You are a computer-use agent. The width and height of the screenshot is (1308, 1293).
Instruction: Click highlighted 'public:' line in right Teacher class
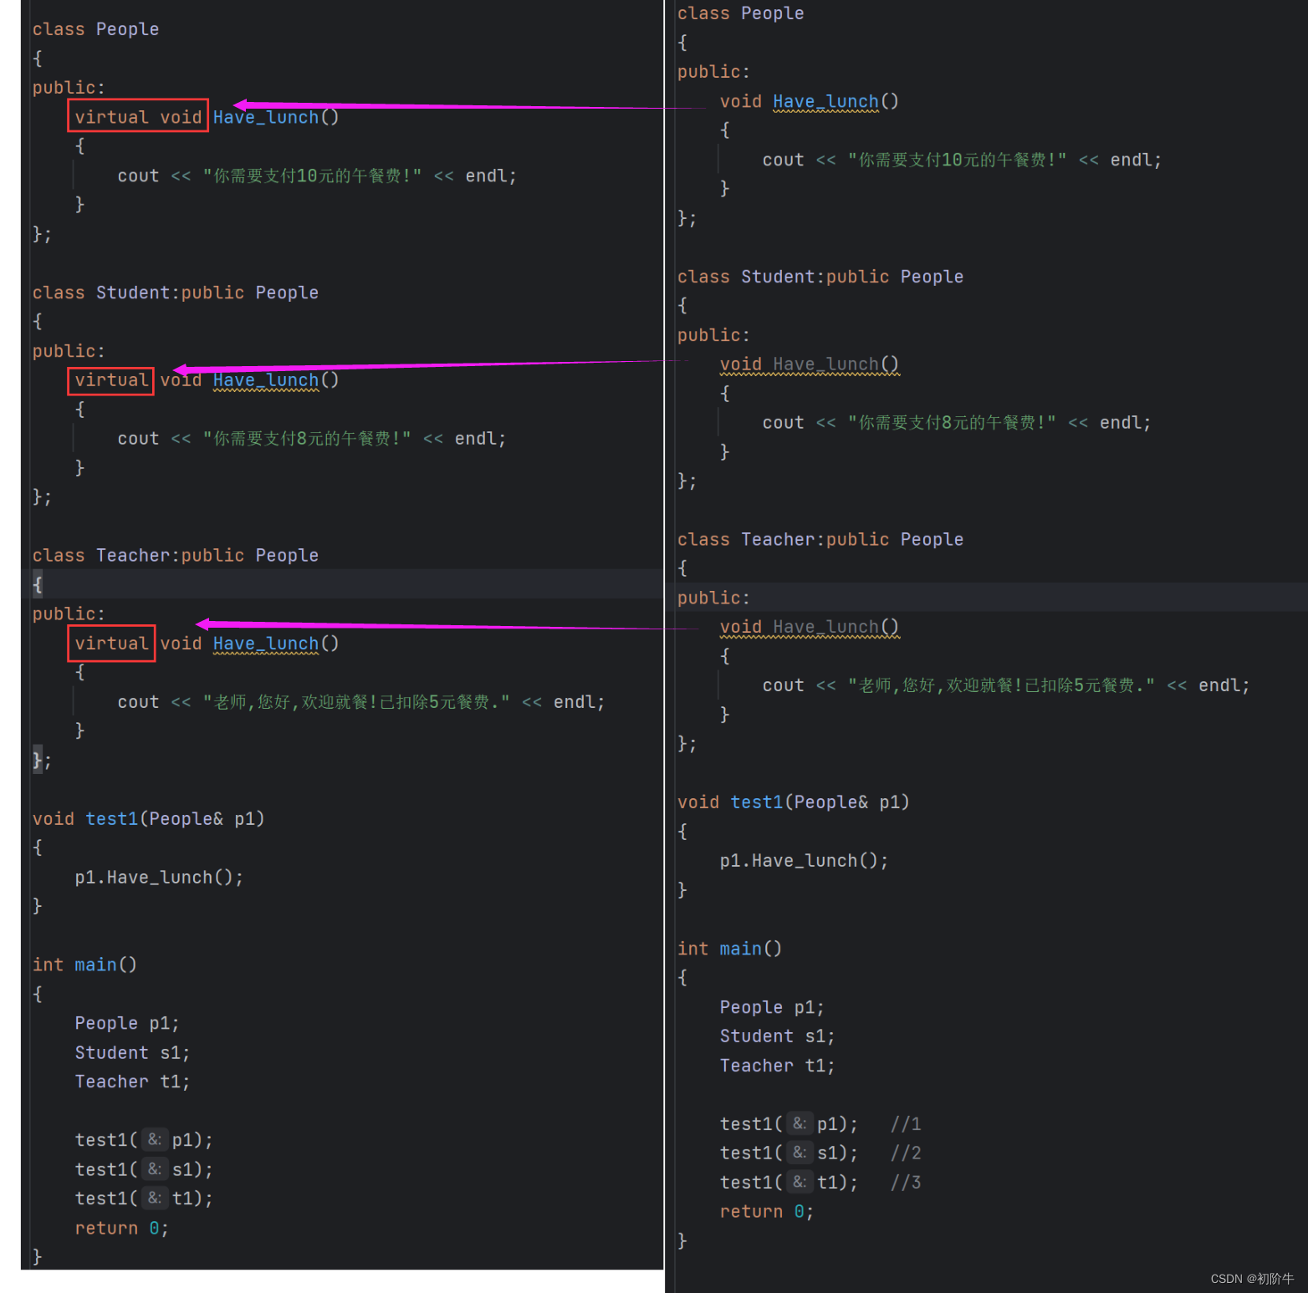point(713,598)
